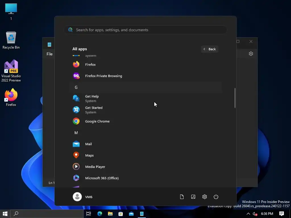The image size is (291, 218).
Task: Open the Documents folder from Start menu
Action: [182, 197]
